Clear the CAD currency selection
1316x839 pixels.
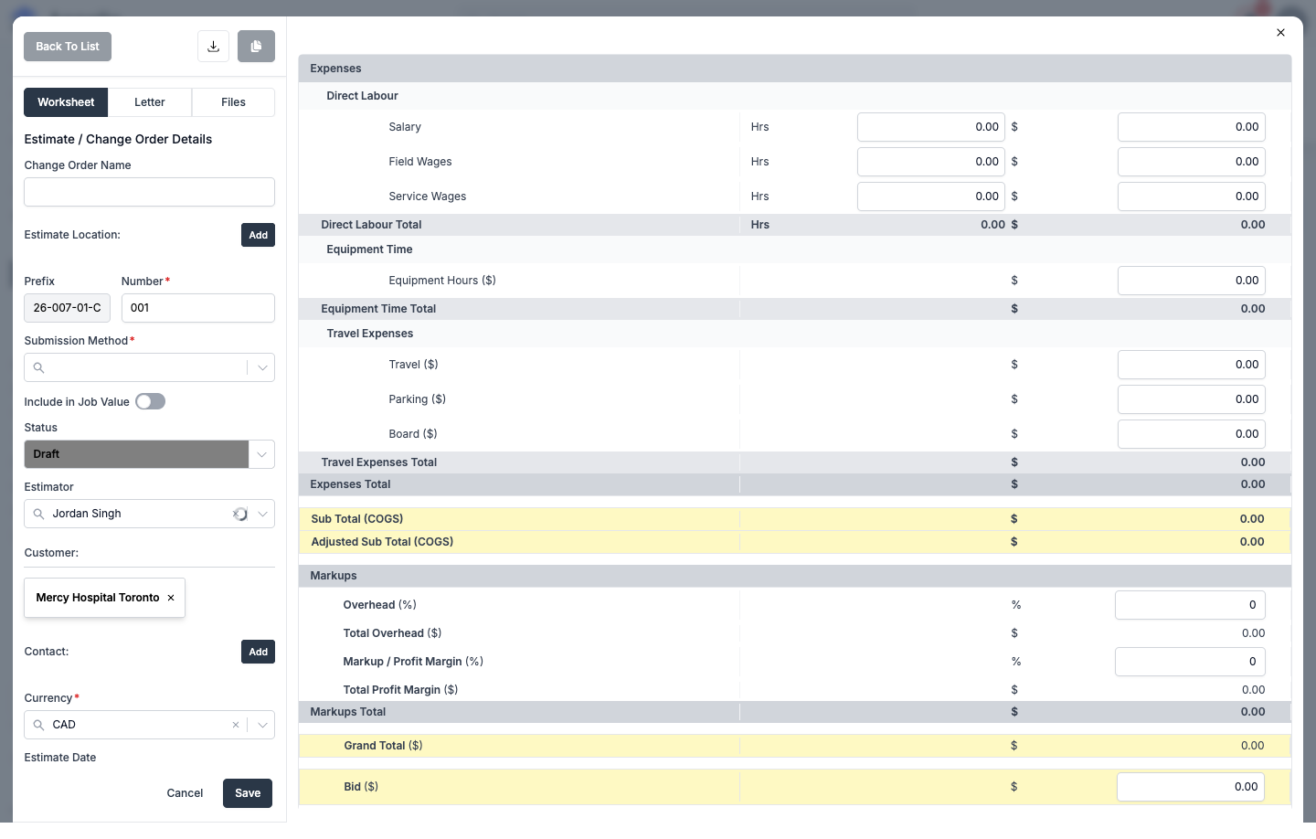click(x=236, y=725)
